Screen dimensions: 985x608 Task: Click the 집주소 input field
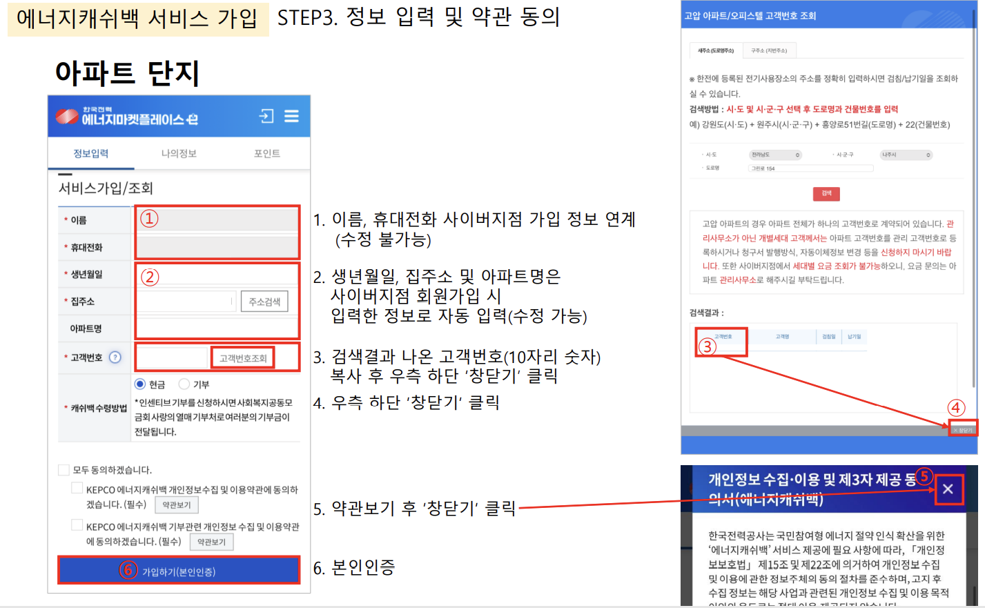click(186, 302)
